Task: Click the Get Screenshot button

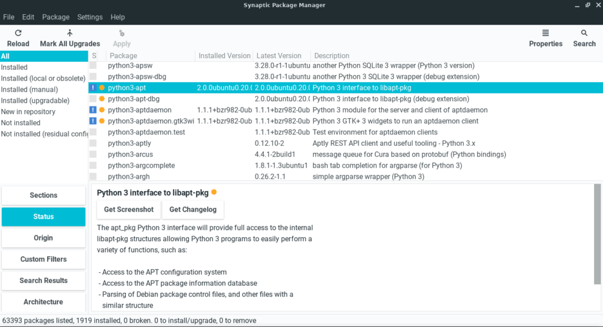Action: [x=129, y=209]
